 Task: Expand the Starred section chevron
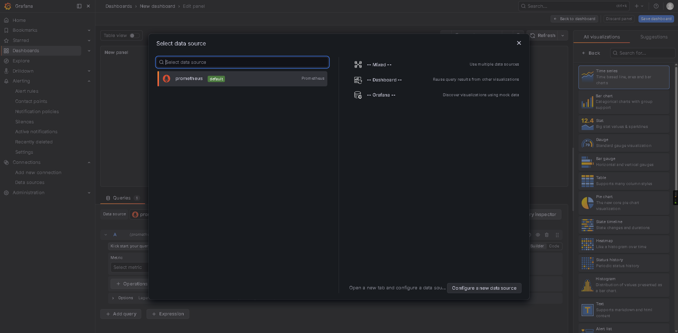(89, 41)
